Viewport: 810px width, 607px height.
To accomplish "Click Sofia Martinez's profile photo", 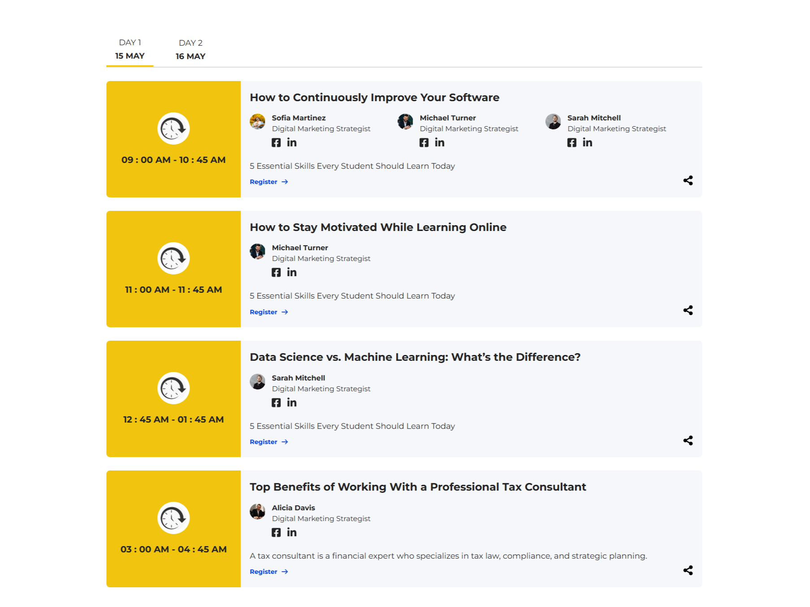I will [x=258, y=121].
